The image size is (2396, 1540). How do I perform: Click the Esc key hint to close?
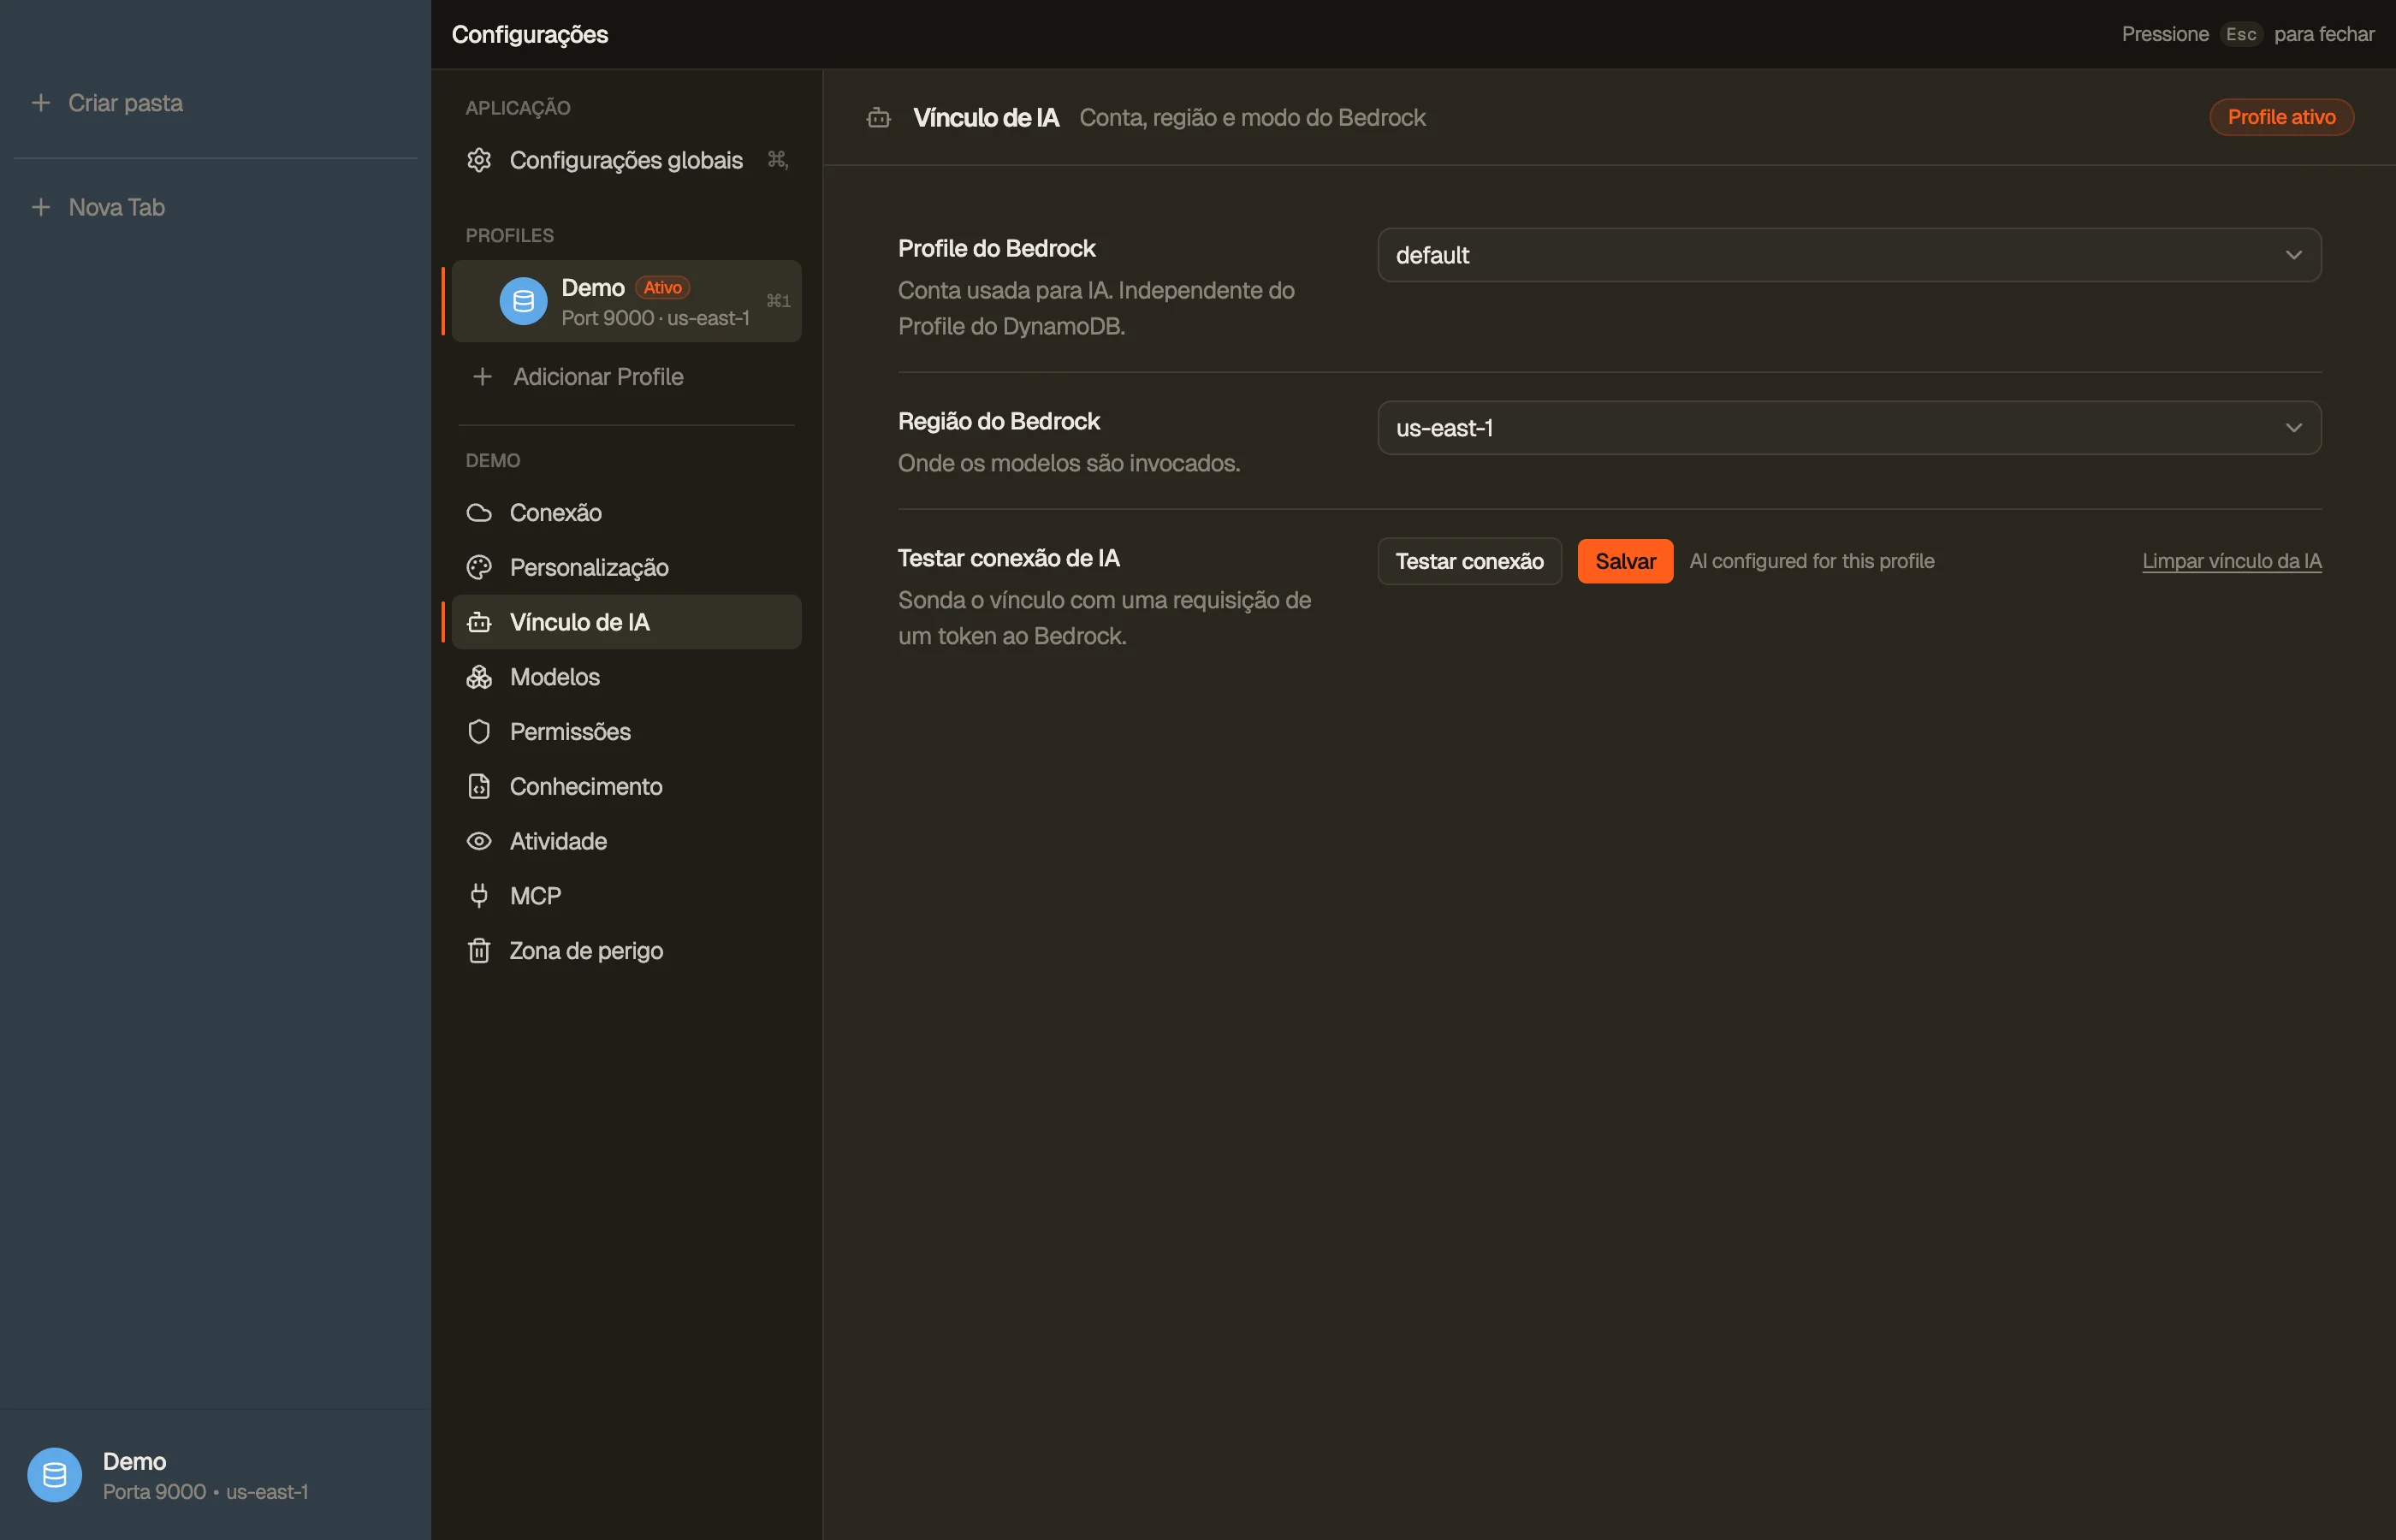point(2241,34)
